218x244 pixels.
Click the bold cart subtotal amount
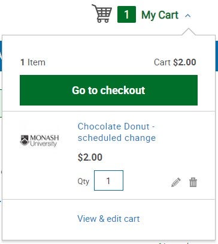[x=184, y=62]
